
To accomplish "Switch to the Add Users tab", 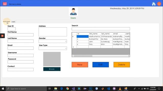I will tap(6, 21).
